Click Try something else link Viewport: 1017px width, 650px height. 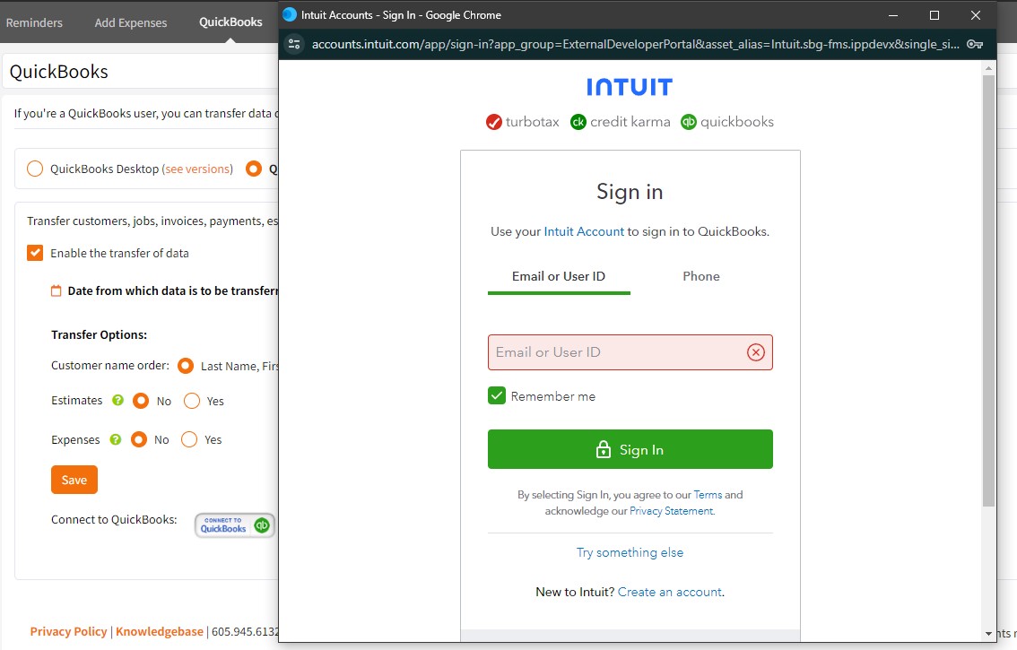click(x=630, y=552)
